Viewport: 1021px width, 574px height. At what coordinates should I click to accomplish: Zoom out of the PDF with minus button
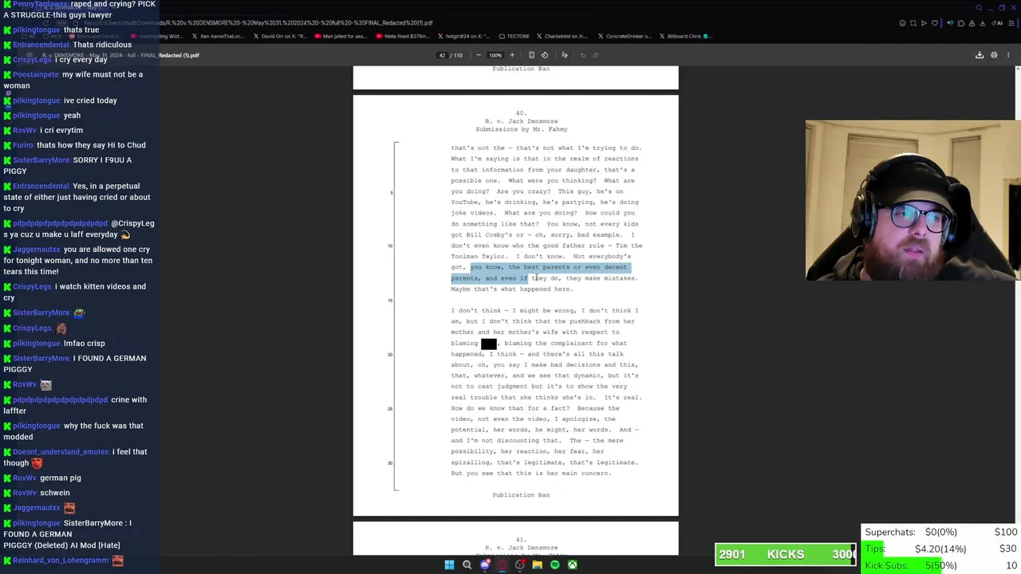click(478, 55)
